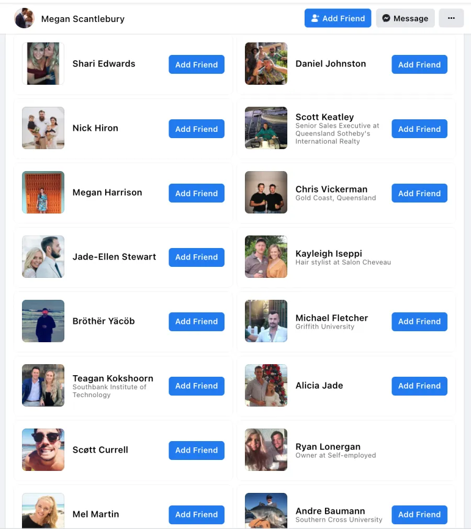Screen dimensions: 471x529
Task: Open Kayleigh Iseppi's profile link
Action: [329, 253]
